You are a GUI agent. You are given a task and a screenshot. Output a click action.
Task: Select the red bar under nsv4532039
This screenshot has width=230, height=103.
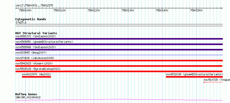click(194, 77)
